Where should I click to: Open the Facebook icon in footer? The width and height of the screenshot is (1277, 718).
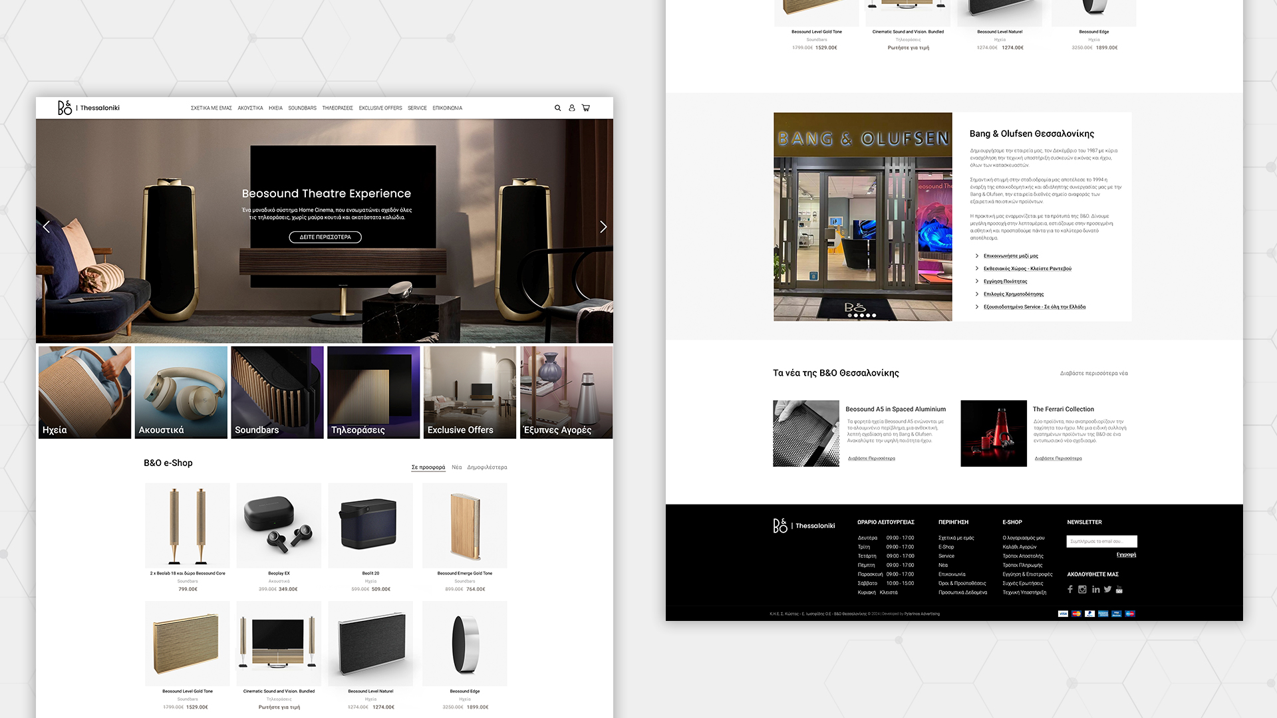[x=1070, y=590]
